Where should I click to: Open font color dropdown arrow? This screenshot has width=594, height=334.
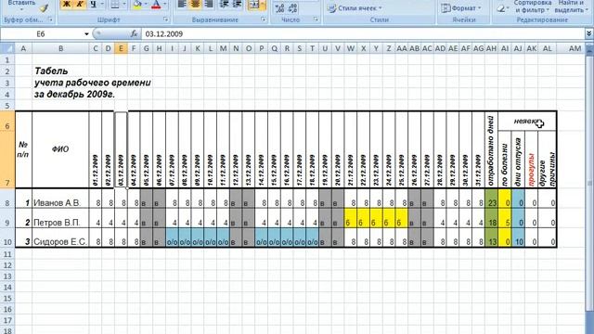(x=165, y=4)
